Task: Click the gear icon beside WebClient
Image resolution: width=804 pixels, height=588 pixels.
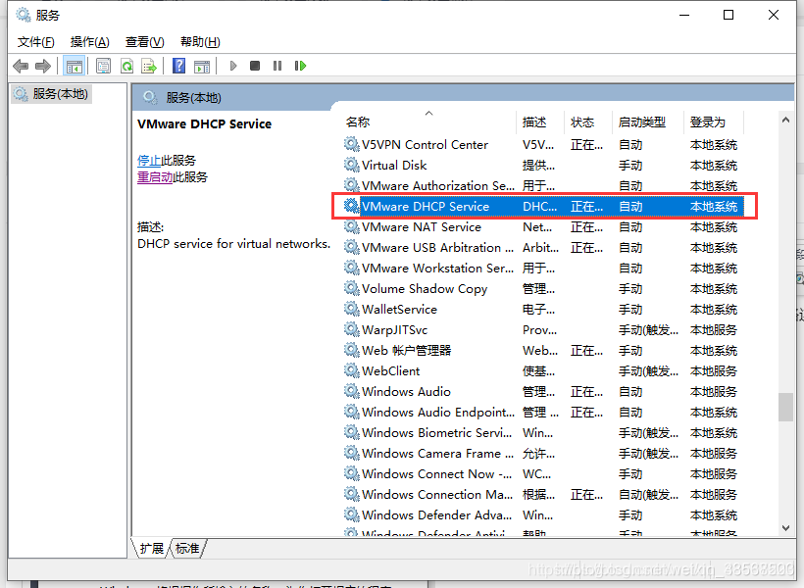Action: click(352, 370)
